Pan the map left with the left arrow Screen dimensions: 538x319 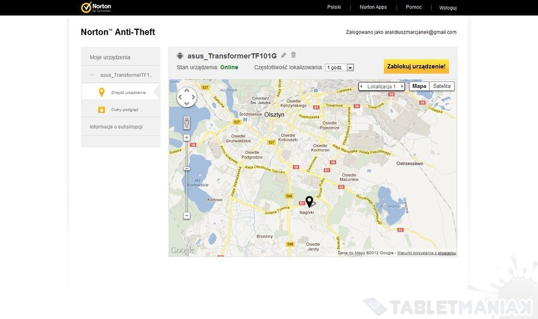180,97
